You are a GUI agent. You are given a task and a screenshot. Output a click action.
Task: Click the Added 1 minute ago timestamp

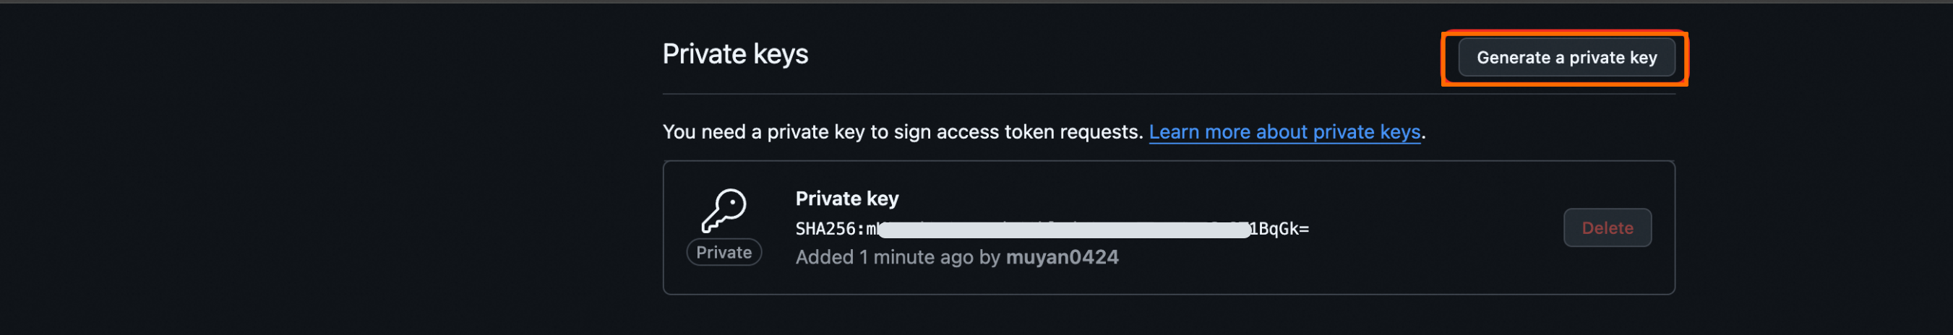884,258
